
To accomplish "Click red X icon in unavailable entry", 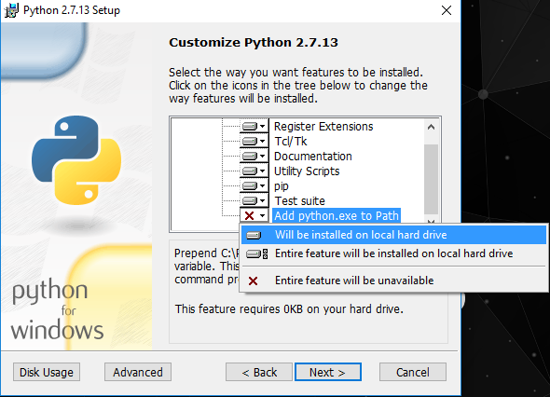I will (253, 281).
